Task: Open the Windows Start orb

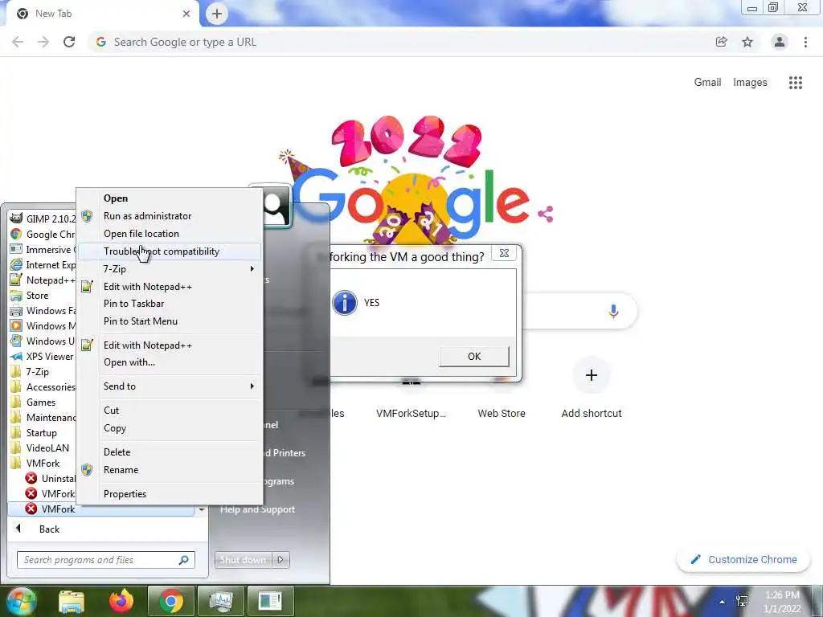Action: click(x=22, y=601)
